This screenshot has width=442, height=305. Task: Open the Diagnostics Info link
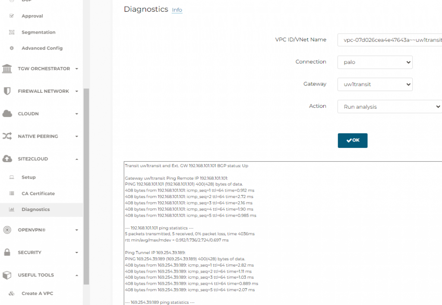(x=177, y=10)
